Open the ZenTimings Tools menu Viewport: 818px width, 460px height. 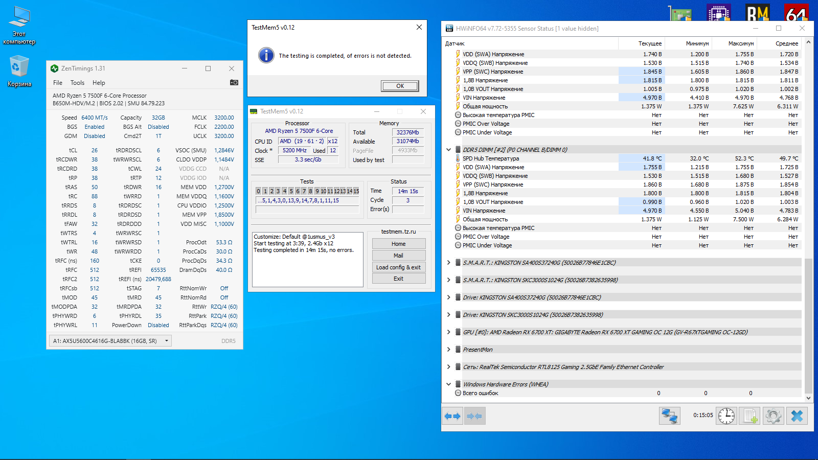(77, 83)
